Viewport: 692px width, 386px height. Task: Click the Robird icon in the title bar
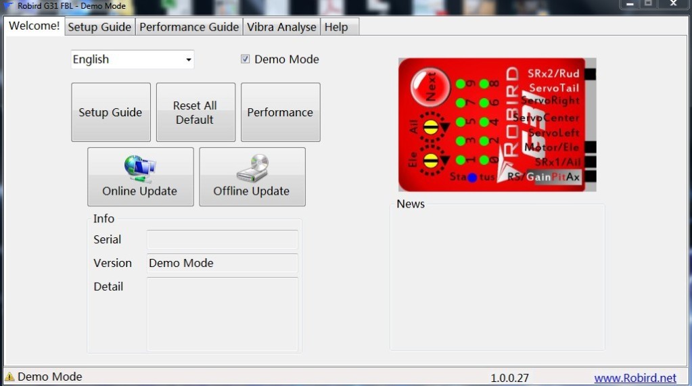pyautogui.click(x=8, y=5)
